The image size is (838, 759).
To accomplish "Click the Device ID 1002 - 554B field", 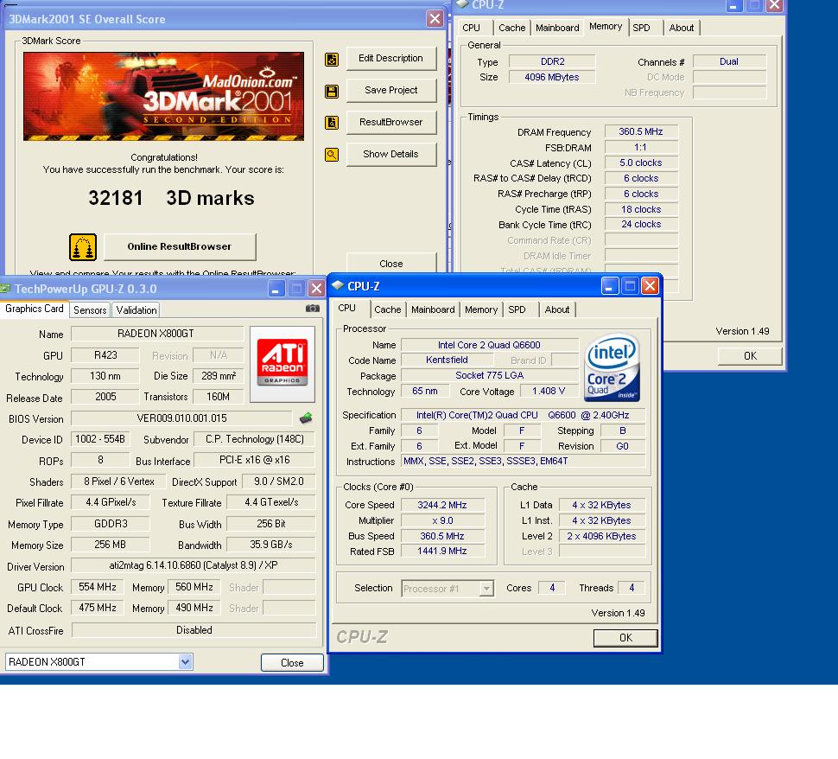I will (x=100, y=439).
